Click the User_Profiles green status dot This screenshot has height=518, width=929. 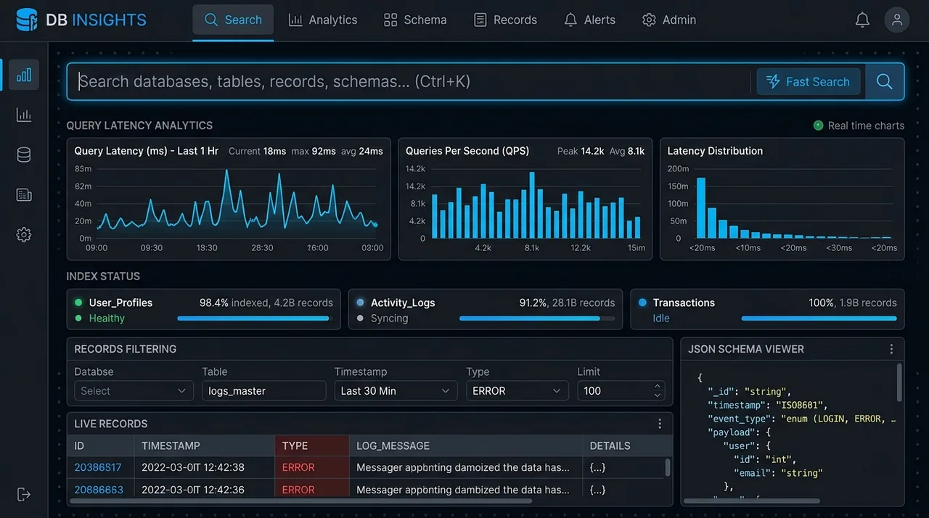pyautogui.click(x=78, y=303)
